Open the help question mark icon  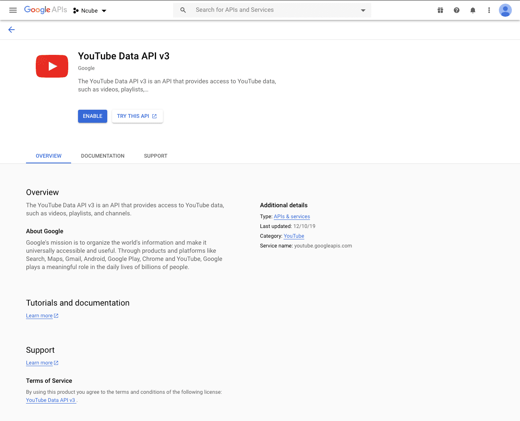457,10
